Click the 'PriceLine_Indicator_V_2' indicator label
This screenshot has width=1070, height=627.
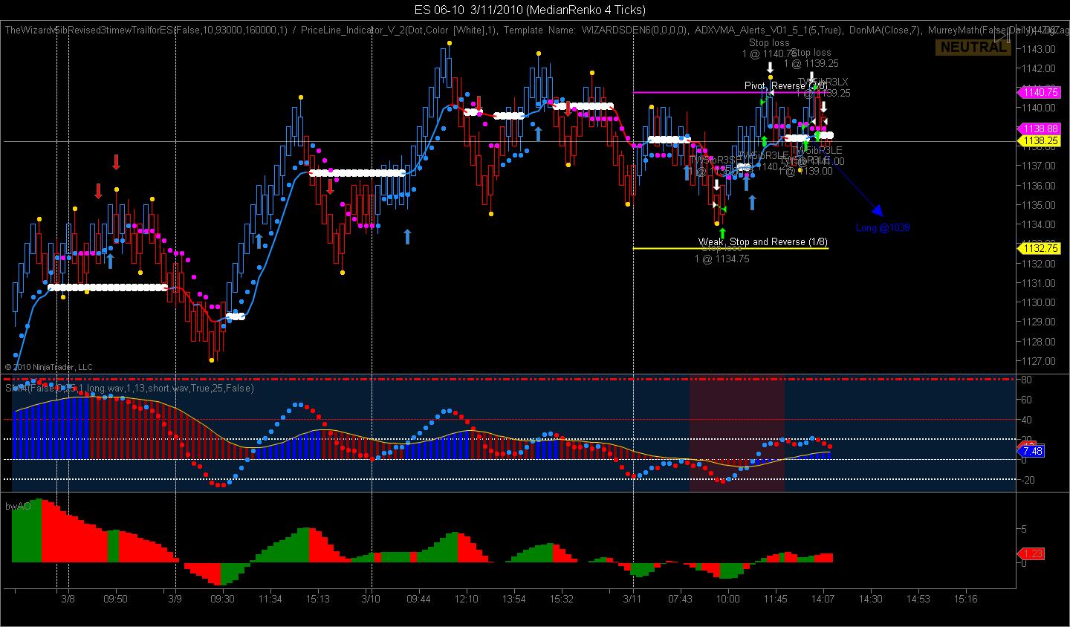[x=354, y=30]
